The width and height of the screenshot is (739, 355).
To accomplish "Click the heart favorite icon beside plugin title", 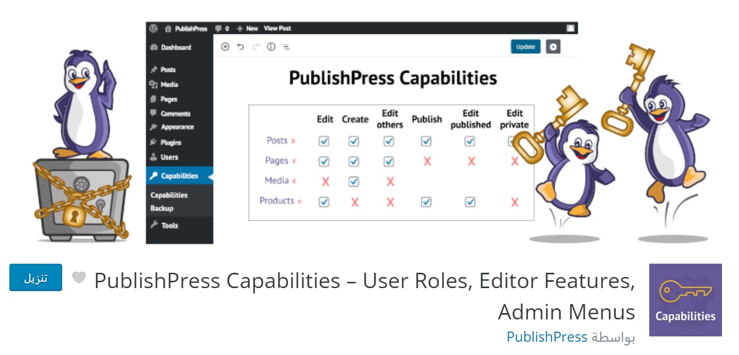I will 79,278.
